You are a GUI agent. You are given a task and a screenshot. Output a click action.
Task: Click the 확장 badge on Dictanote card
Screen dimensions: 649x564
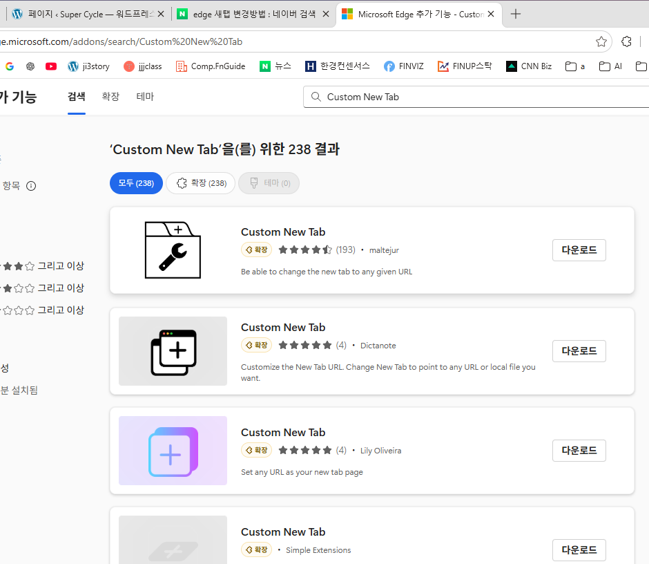click(256, 345)
